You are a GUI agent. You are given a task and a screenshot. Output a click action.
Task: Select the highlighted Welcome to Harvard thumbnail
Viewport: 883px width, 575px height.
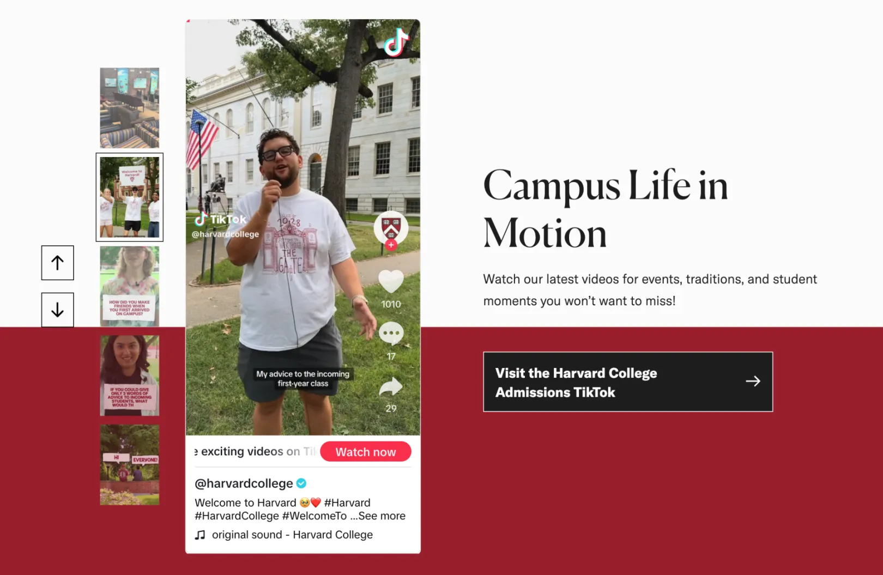pos(129,197)
